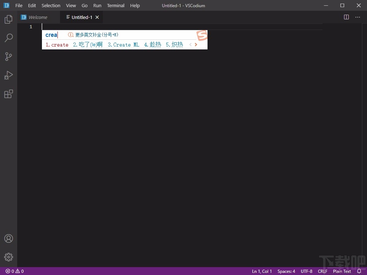Show next page of input candidates

196,44
